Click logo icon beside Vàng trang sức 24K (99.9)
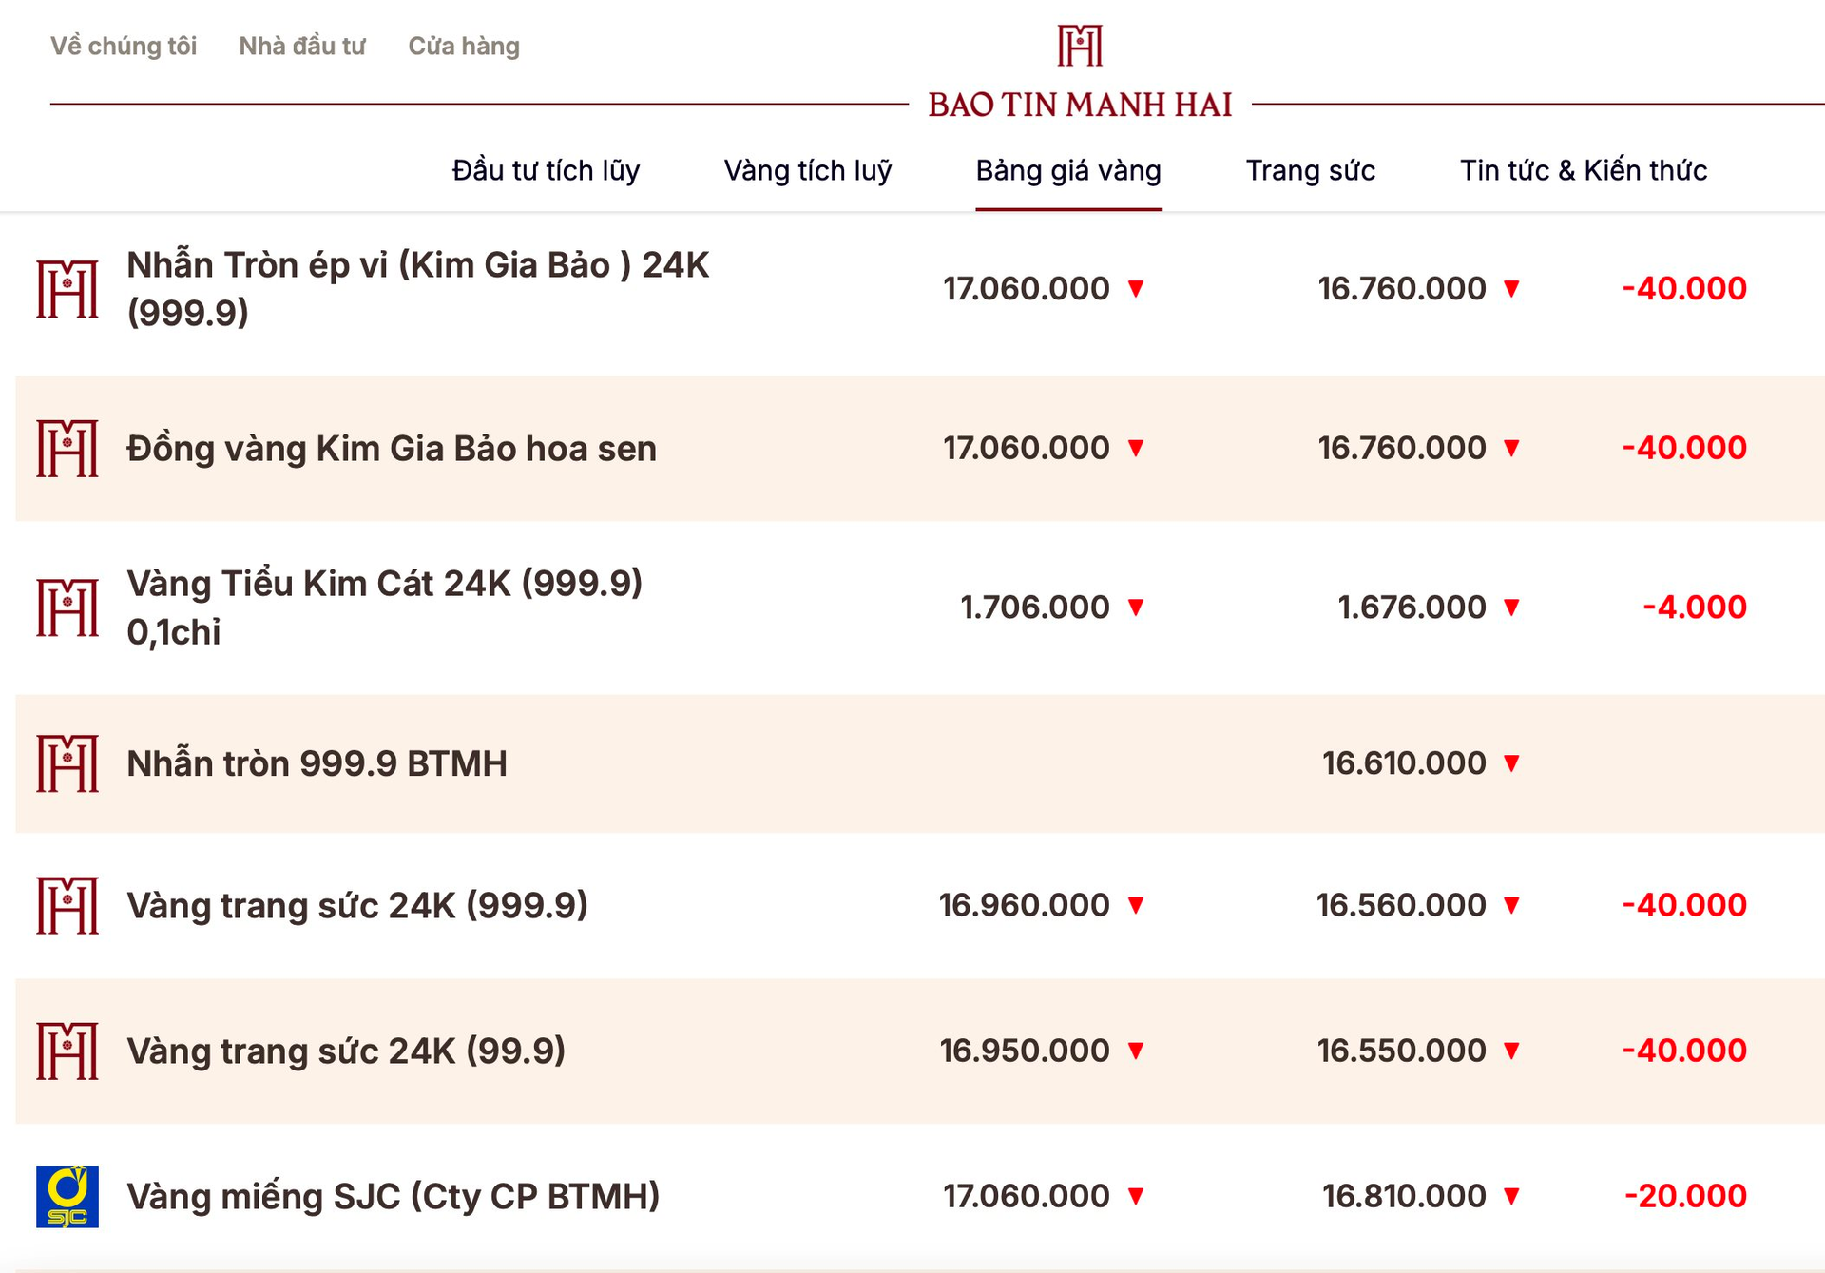1825x1273 pixels. click(x=67, y=1051)
